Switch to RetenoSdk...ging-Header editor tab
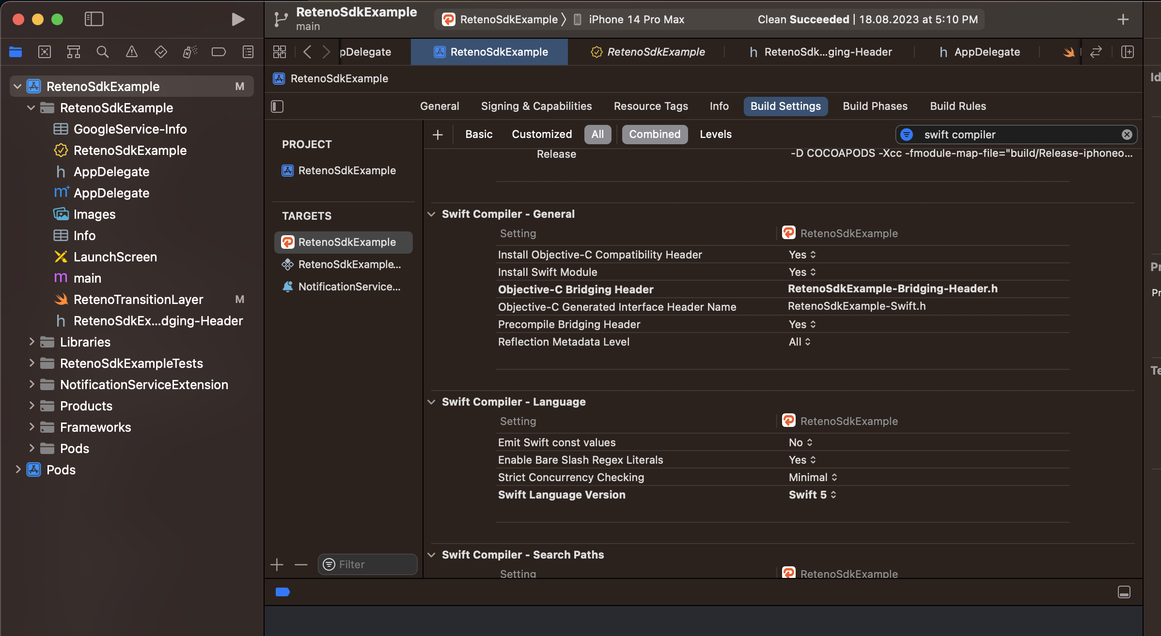This screenshot has width=1161, height=636. point(820,52)
